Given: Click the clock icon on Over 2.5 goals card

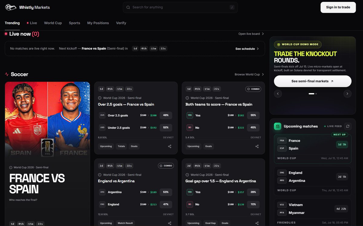Looking at the screenshot, I should pos(100,98).
